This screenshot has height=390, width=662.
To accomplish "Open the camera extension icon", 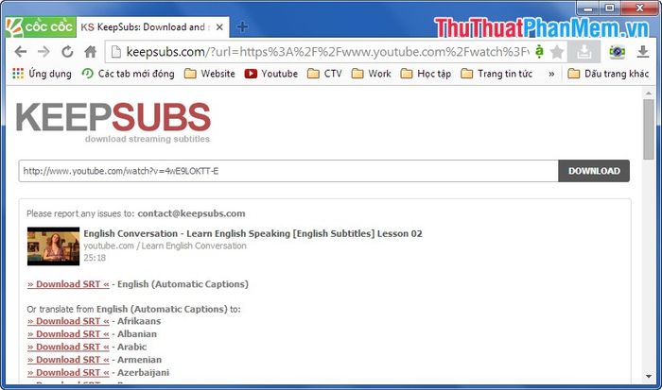I will point(617,52).
